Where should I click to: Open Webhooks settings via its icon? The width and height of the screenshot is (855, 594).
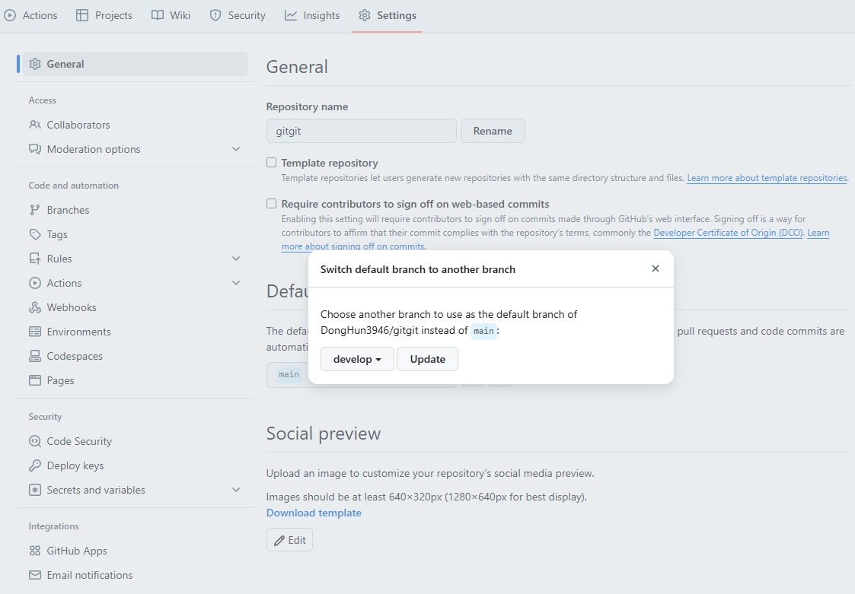[x=35, y=307]
